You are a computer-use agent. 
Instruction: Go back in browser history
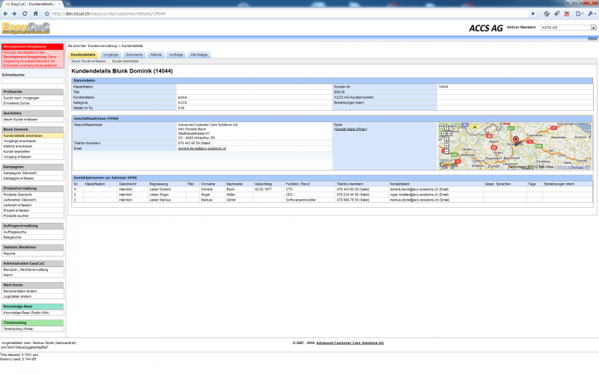5,13
